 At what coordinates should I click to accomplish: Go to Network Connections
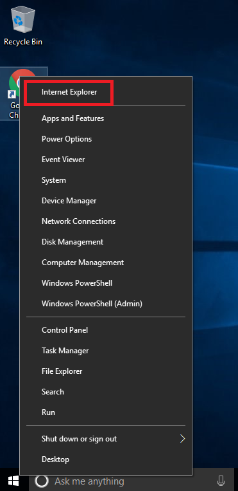pyautogui.click(x=106, y=221)
